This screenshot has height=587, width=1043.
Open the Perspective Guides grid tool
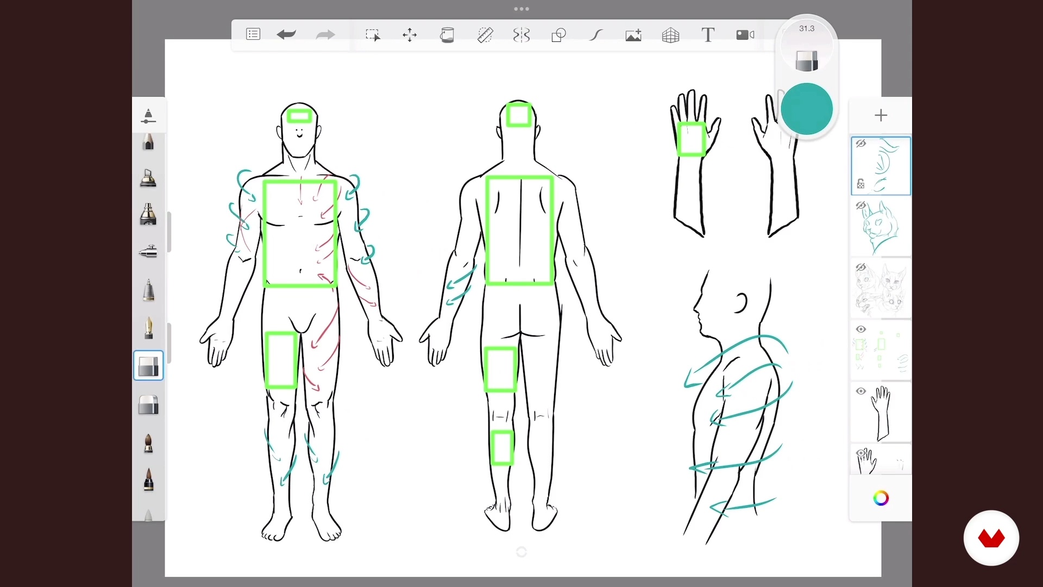click(x=671, y=35)
